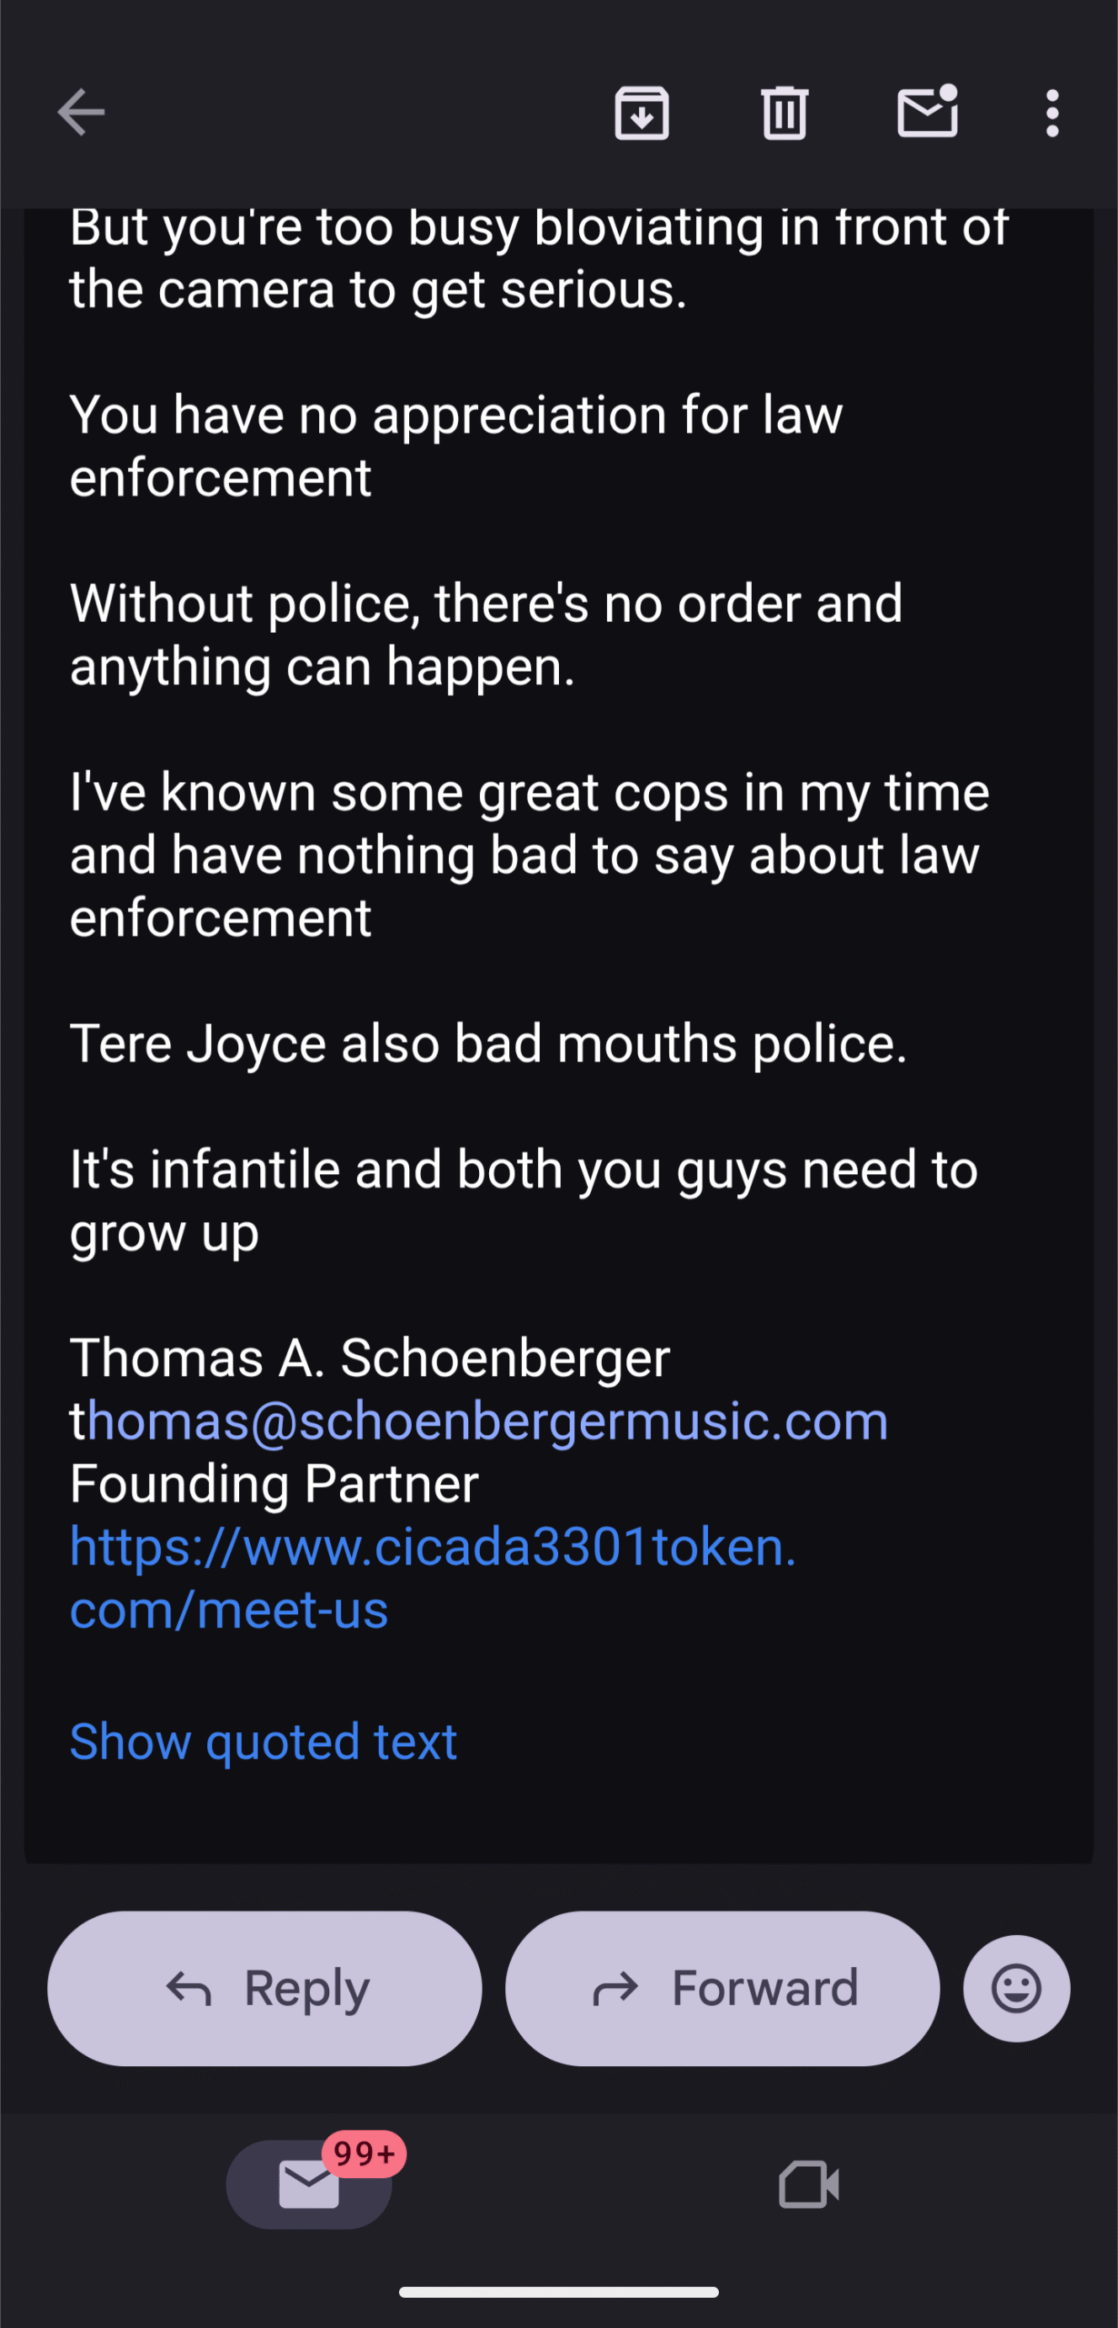Switch to the Meet video tab
The image size is (1118, 2328).
(x=808, y=2184)
